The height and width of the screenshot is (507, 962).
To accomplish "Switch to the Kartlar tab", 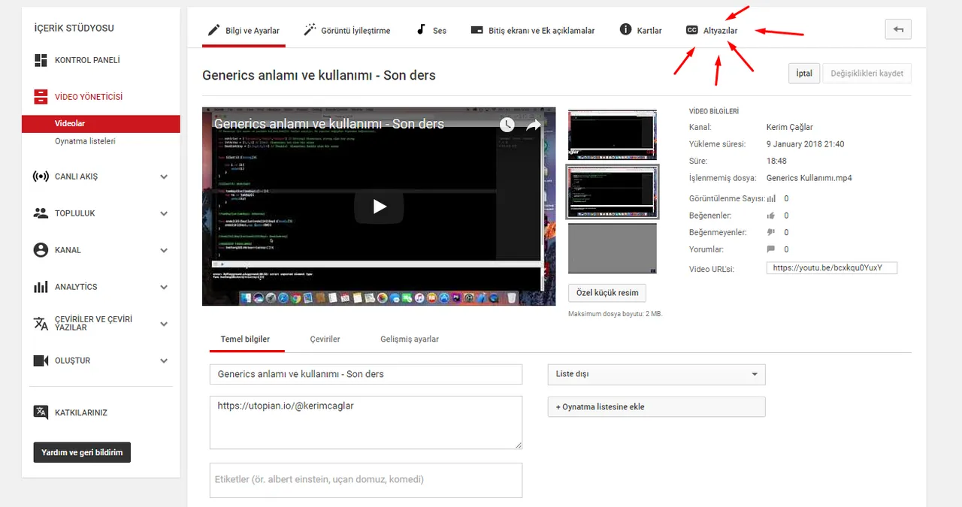I will pyautogui.click(x=640, y=31).
